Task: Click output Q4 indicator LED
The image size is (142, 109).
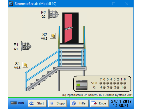Action: click(x=104, y=87)
